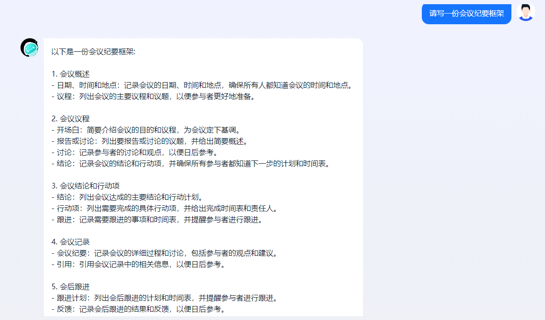The image size is (545, 320).
Task: Click the line 议程：列出会议的主要议程和议题
Action: (154, 97)
